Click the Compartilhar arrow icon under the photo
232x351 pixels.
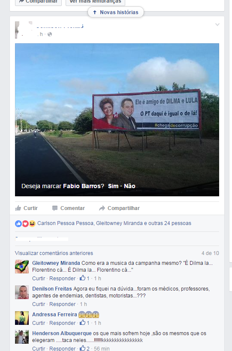point(102,208)
